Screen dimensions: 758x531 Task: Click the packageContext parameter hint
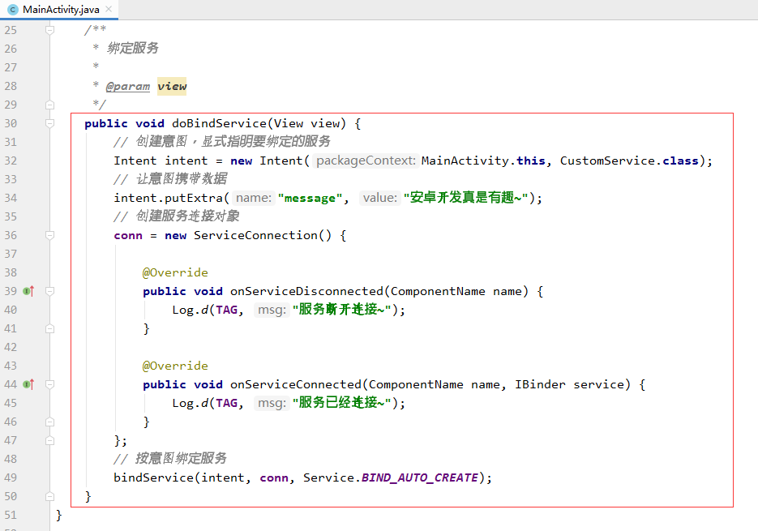(366, 161)
